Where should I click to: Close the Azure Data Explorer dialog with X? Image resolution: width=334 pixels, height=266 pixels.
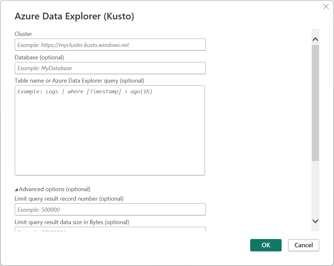click(326, 6)
